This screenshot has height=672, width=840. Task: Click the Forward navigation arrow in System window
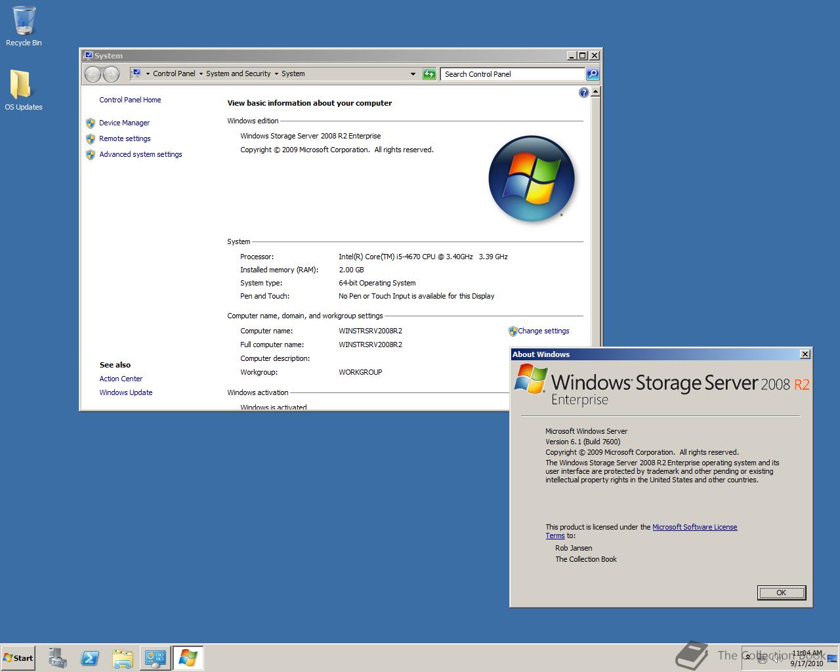[111, 74]
